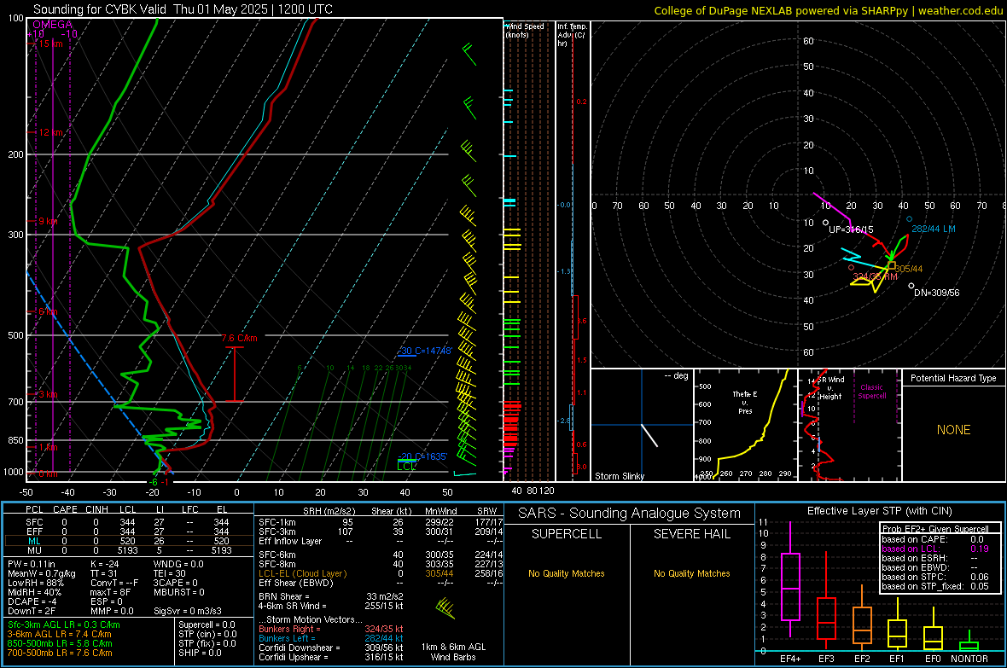Click the 'LCL-EL (Cloud Layer)' row
Image resolution: width=1007 pixels, height=668 pixels.
pyautogui.click(x=381, y=573)
